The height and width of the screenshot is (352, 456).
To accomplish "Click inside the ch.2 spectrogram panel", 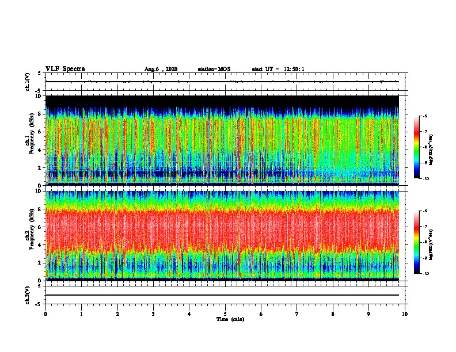I will pos(222,236).
